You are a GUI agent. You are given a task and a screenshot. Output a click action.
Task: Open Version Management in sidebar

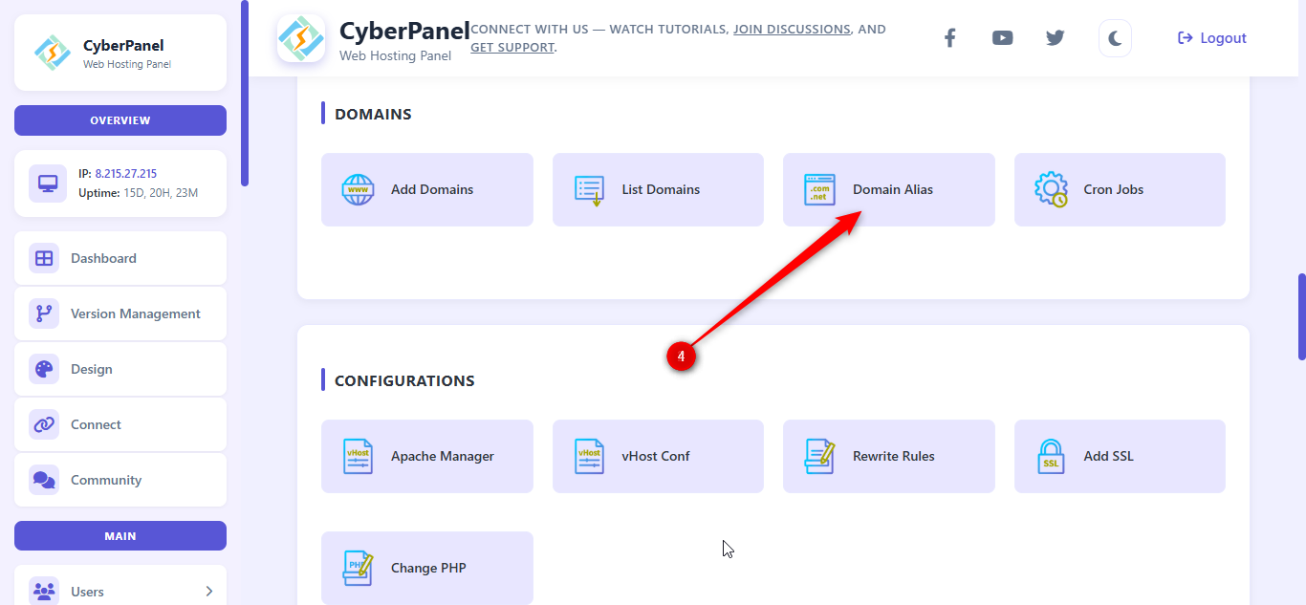tap(135, 313)
